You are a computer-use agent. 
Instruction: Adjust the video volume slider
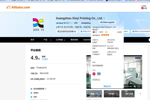pyautogui.click(x=128, y=86)
